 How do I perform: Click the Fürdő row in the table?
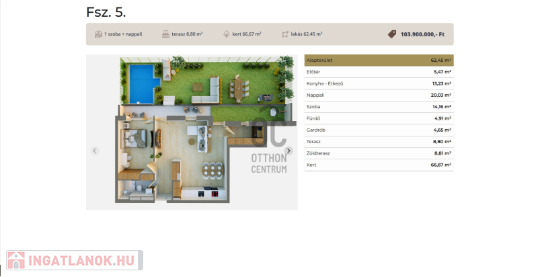(x=379, y=118)
